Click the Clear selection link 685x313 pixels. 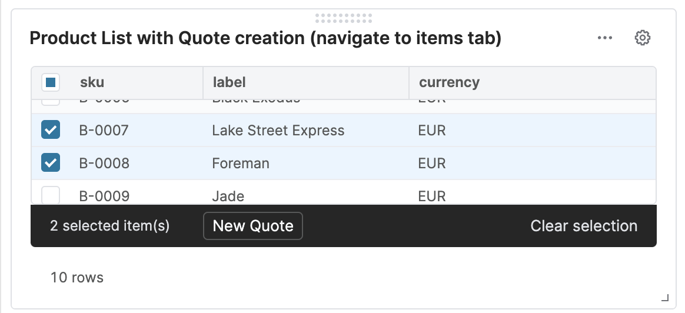[x=584, y=226]
